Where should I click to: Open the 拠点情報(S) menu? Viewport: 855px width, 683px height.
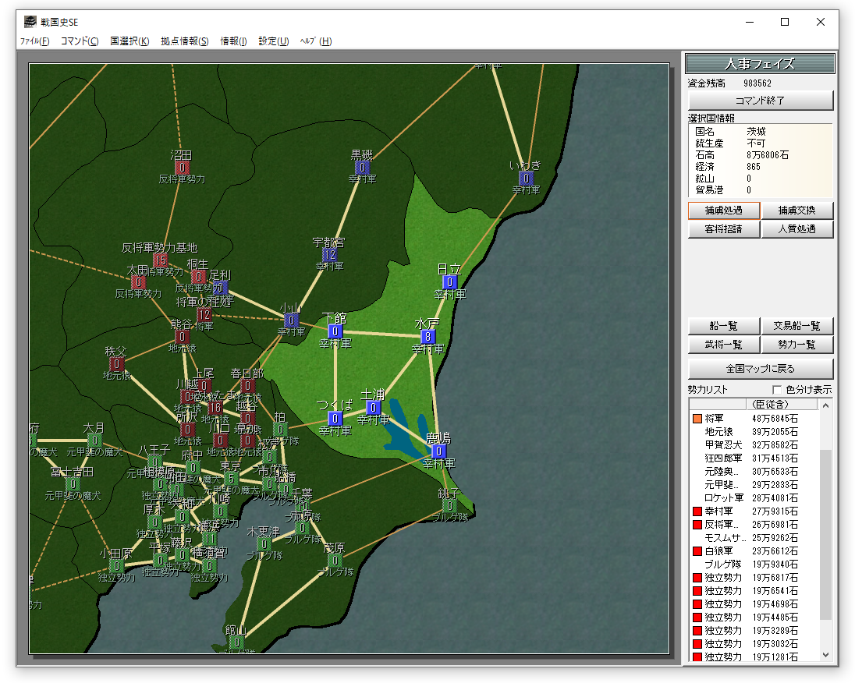[184, 41]
